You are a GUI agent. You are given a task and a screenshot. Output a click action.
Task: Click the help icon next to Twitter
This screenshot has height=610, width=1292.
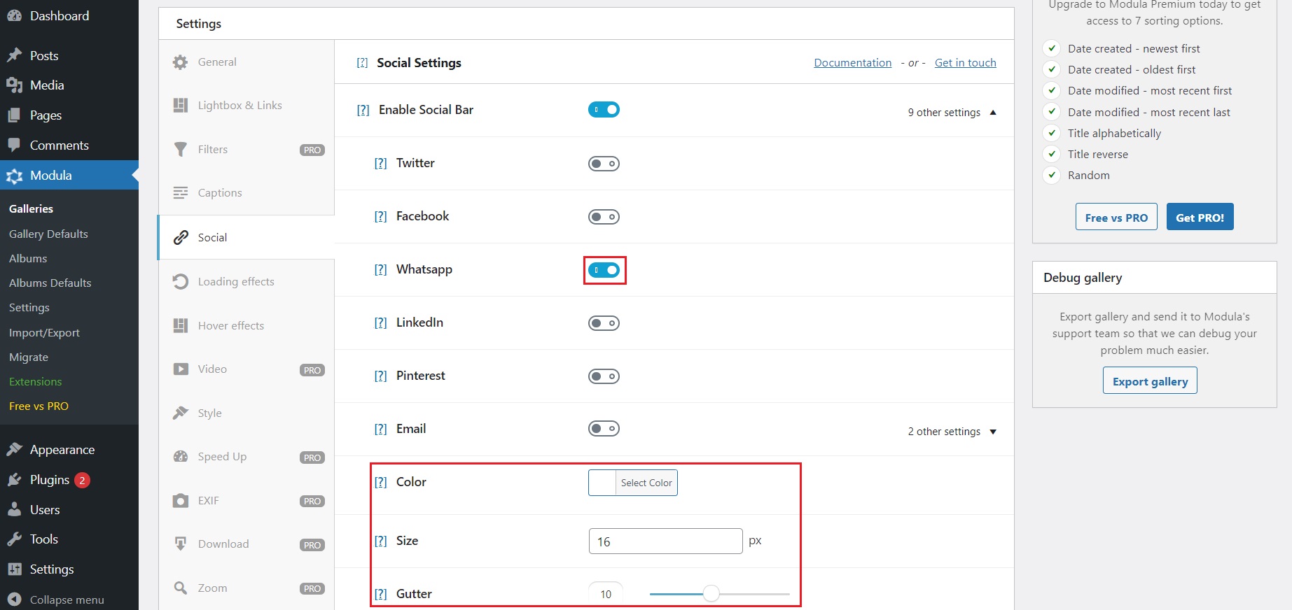pos(380,164)
